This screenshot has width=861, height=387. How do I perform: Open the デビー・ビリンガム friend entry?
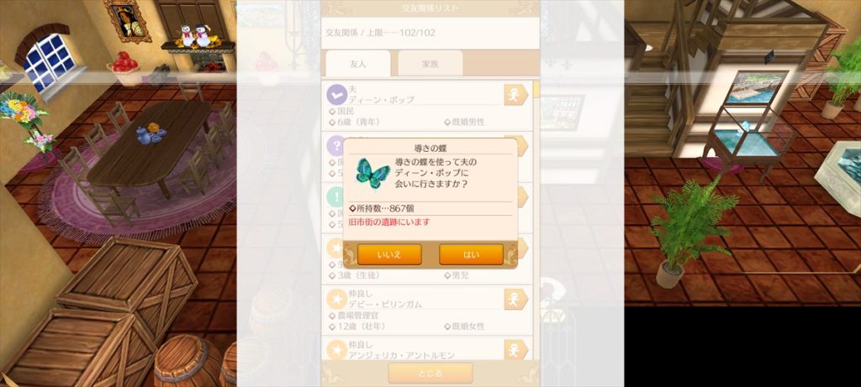point(426,310)
